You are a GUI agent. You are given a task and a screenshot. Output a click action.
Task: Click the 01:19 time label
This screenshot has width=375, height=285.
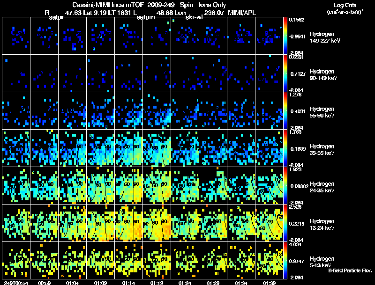(x=157, y=283)
